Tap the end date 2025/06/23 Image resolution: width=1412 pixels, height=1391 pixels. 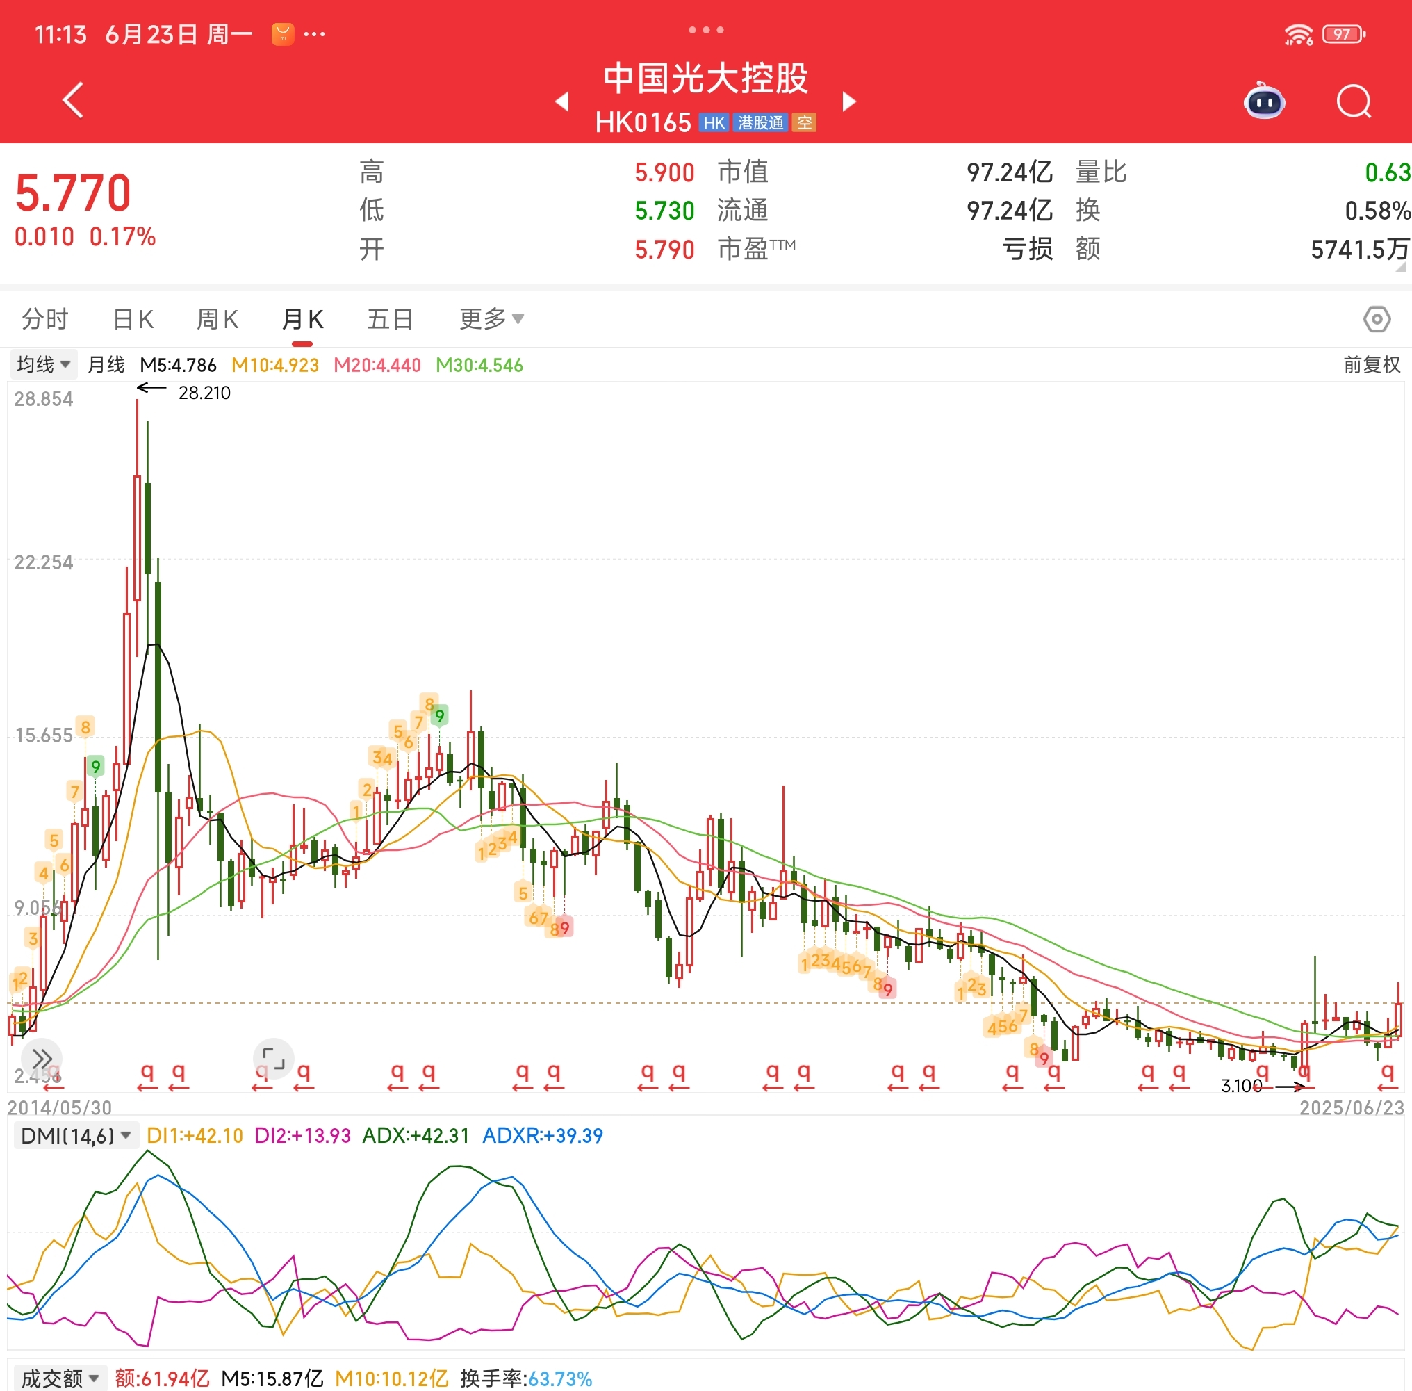(x=1352, y=1108)
